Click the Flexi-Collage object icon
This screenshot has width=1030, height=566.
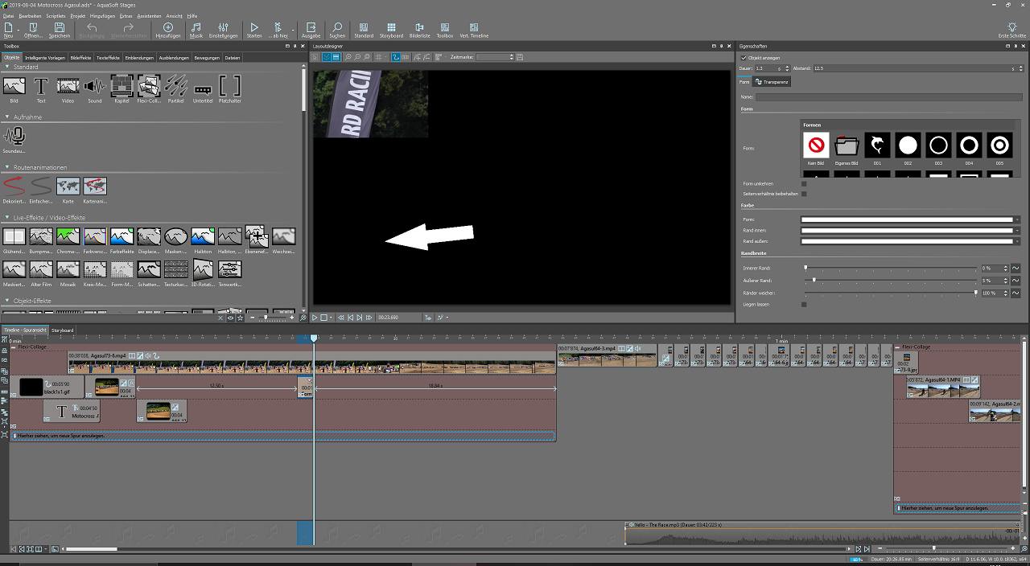click(149, 85)
